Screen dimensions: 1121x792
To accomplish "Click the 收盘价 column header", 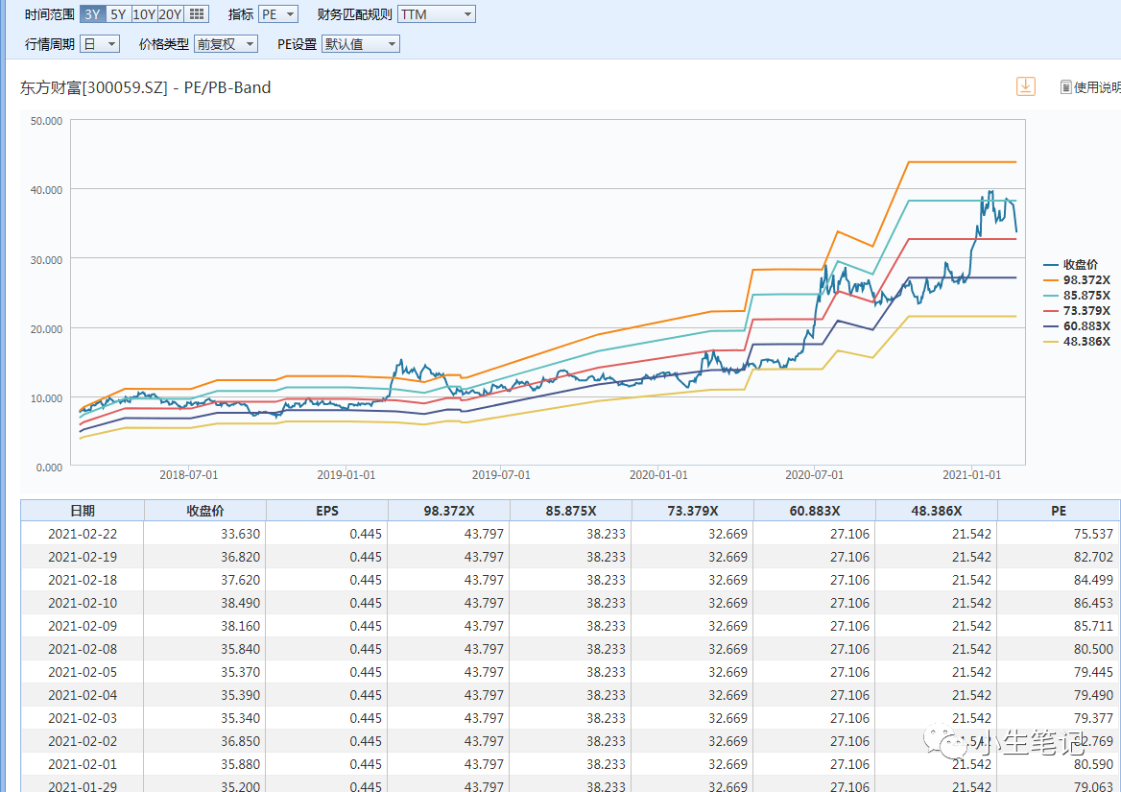I will (x=204, y=511).
